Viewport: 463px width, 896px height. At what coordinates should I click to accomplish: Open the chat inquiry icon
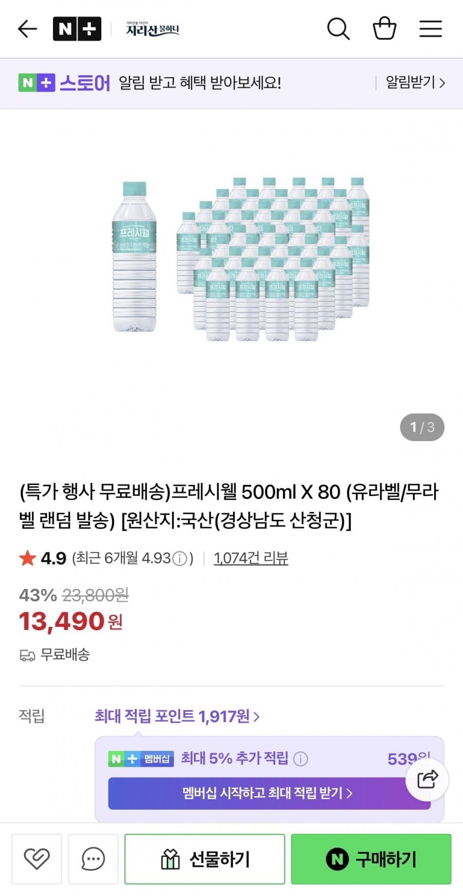[93, 858]
